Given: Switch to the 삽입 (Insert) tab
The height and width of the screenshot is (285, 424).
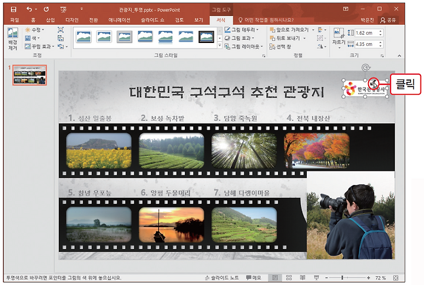Looking at the screenshot, I should [x=50, y=20].
